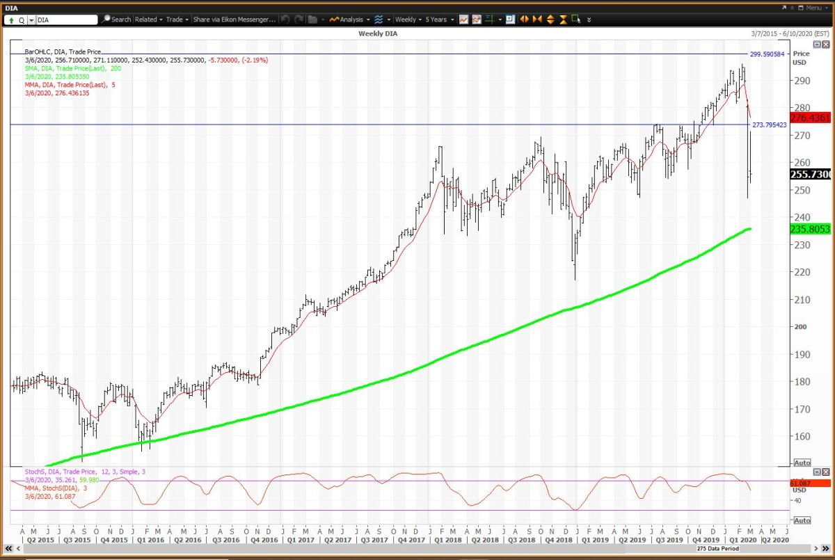Viewport: 835px width, 560px height.
Task: Open the Related menu
Action: [149, 19]
